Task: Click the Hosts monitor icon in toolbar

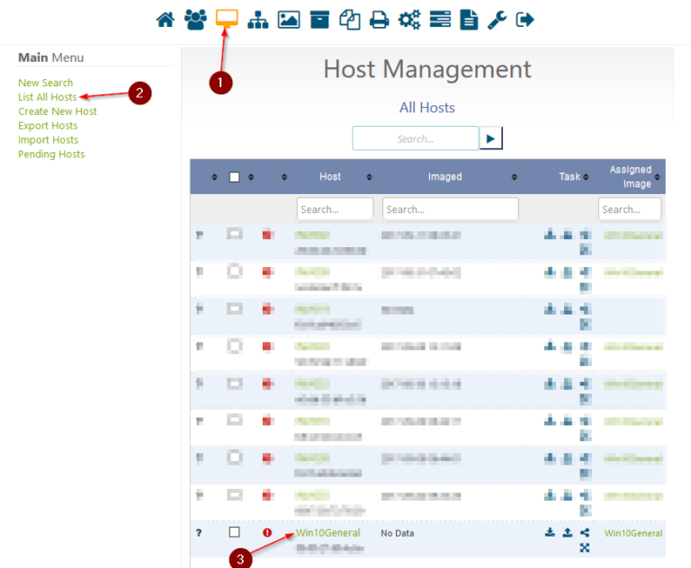Action: (227, 19)
